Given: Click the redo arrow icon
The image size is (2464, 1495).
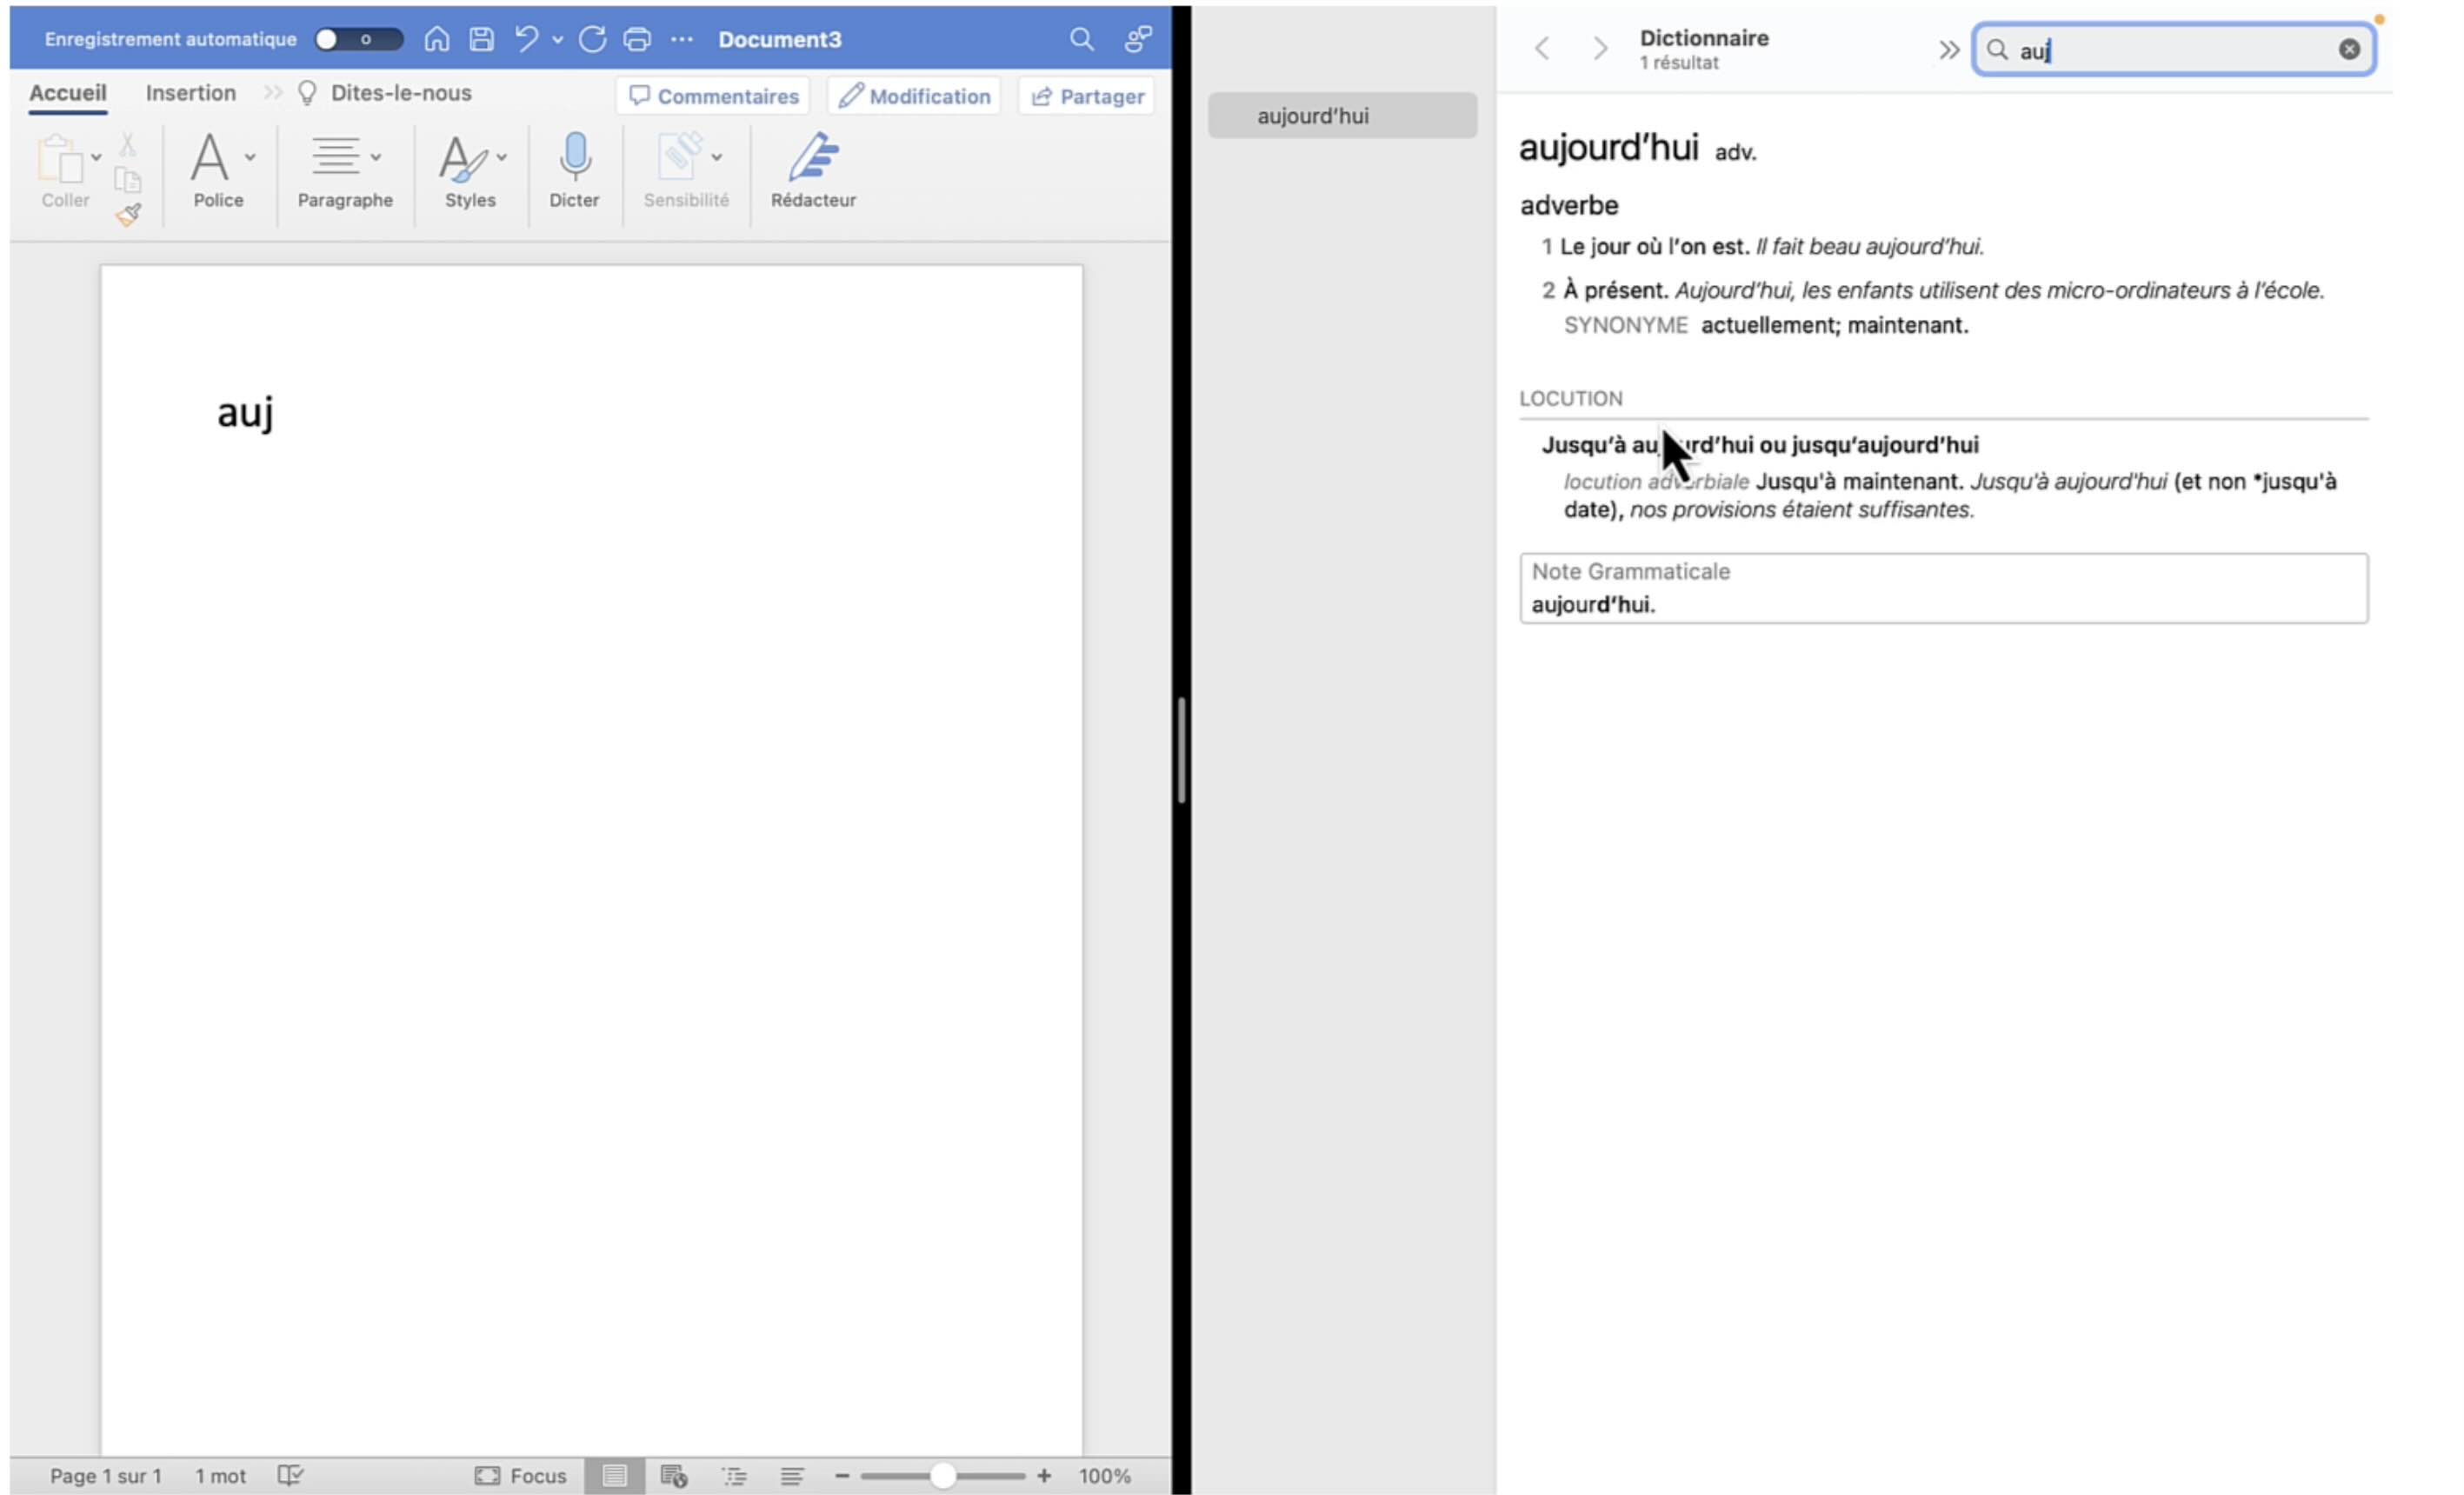Looking at the screenshot, I should [x=592, y=39].
